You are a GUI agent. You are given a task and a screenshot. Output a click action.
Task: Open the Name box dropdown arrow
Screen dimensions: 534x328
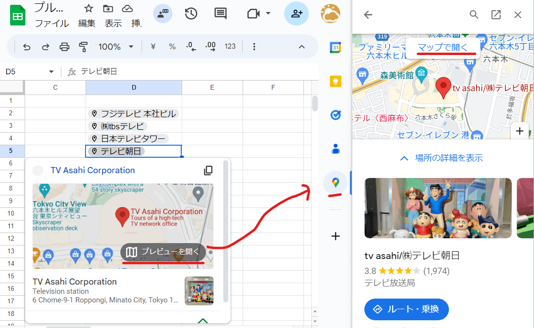[51, 71]
